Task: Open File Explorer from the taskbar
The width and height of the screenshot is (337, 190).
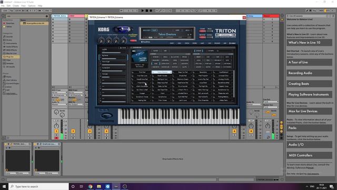Action: point(99,186)
